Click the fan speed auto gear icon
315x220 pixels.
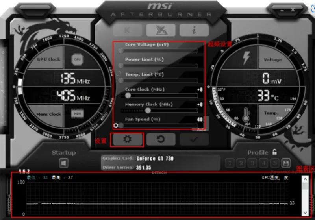(116, 126)
